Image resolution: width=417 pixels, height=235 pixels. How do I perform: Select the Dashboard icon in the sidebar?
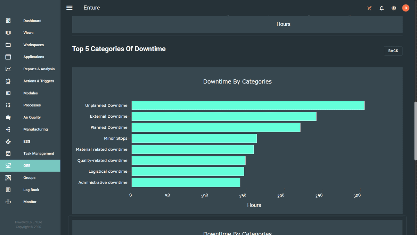[x=8, y=21]
